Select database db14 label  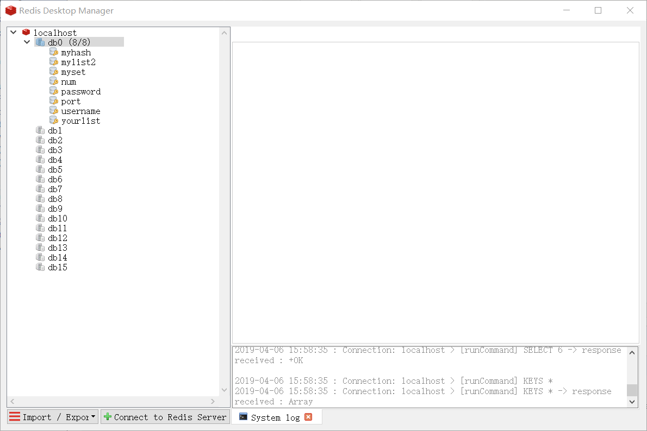point(57,257)
